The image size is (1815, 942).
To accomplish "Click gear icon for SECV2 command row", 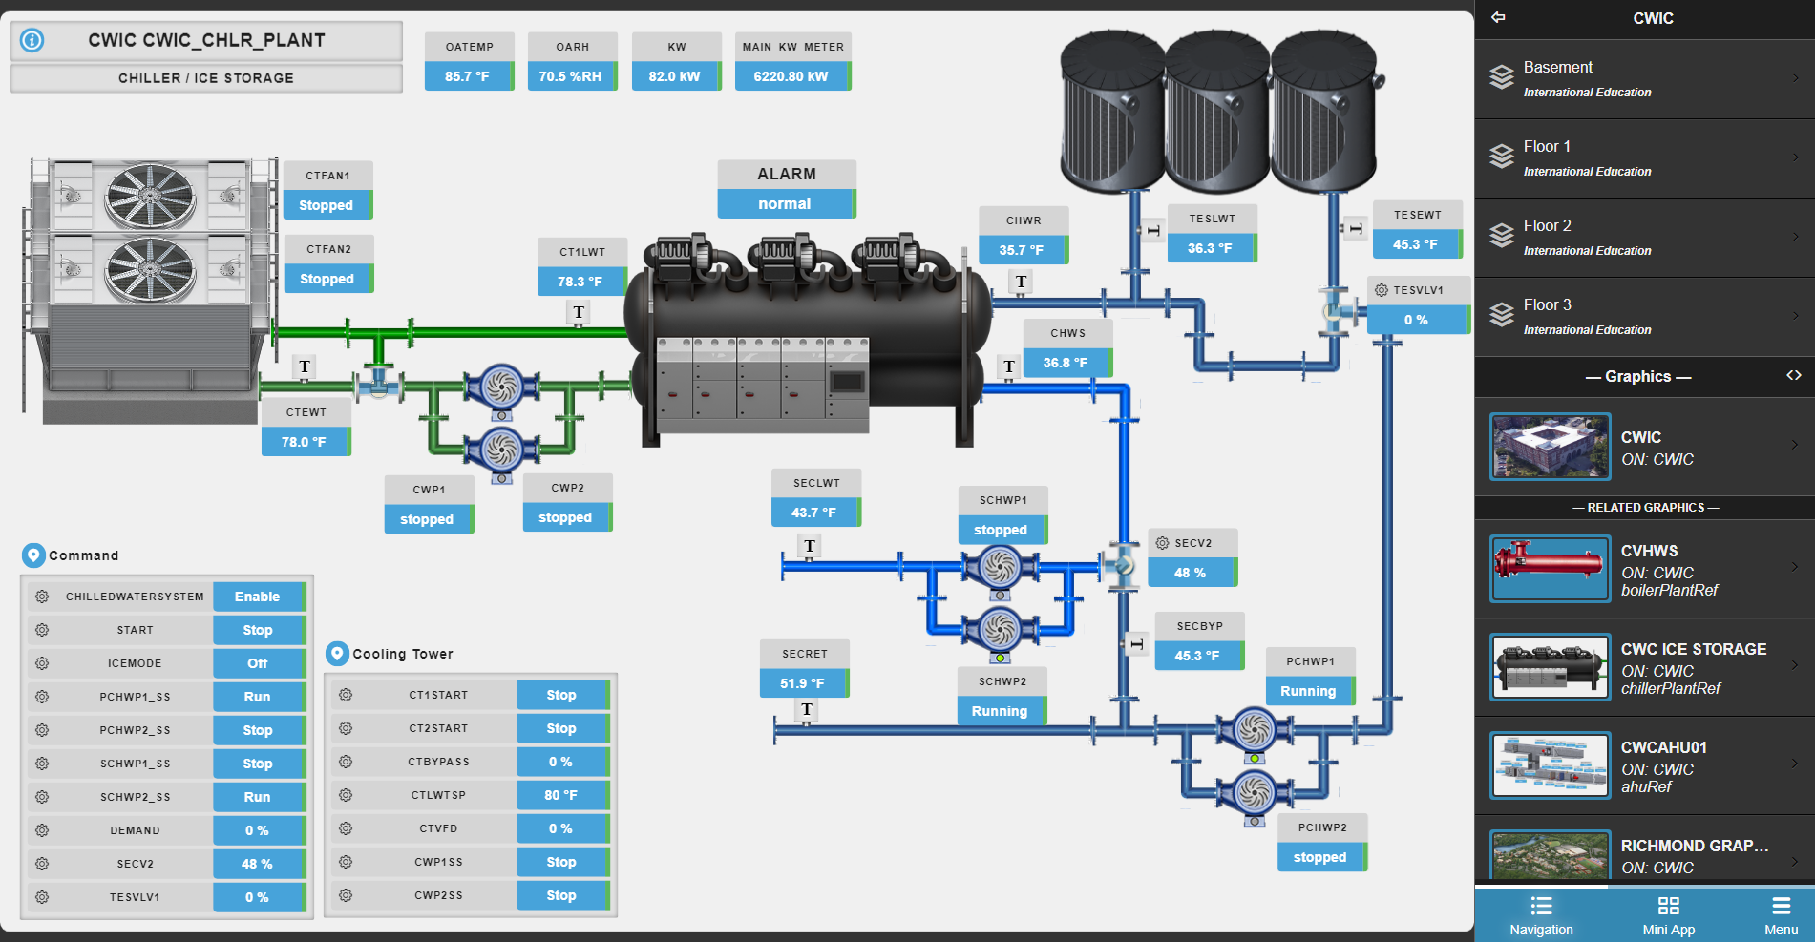I will coord(42,864).
